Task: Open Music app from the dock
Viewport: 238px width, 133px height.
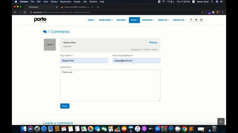Action: pos(138,129)
